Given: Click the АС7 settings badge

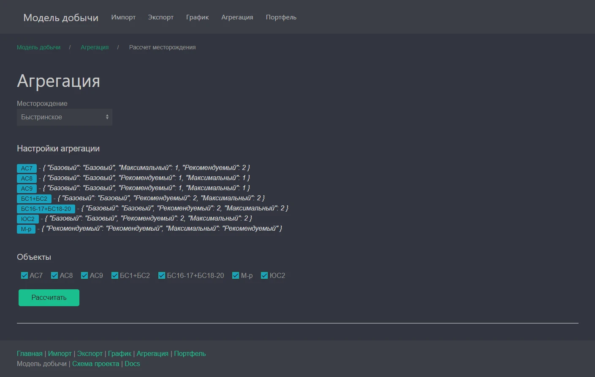Looking at the screenshot, I should tap(27, 168).
